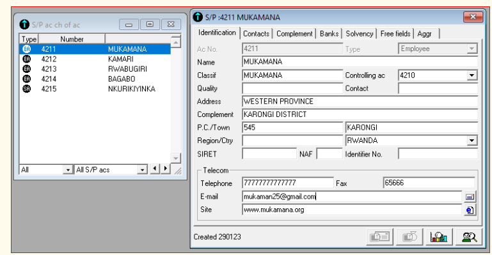This screenshot has height=255, width=492.
Task: Click the NAF field
Action: click(x=329, y=154)
